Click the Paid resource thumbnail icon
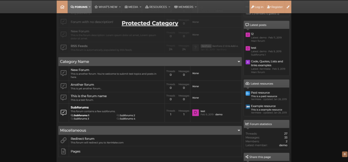The height and width of the screenshot is (162, 348). [x=248, y=93]
